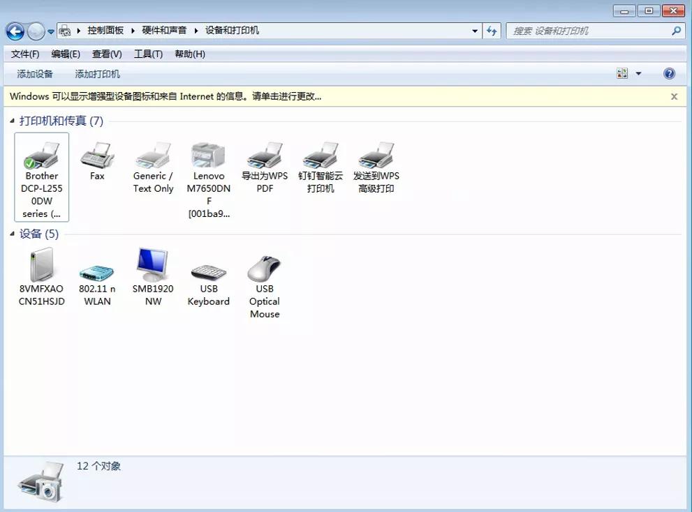Screen dimensions: 692x512
Task: Select the SMB1920NW monitor icon
Action: [x=153, y=266]
